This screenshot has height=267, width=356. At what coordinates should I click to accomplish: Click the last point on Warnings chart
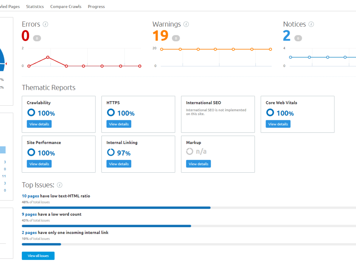coord(271,49)
